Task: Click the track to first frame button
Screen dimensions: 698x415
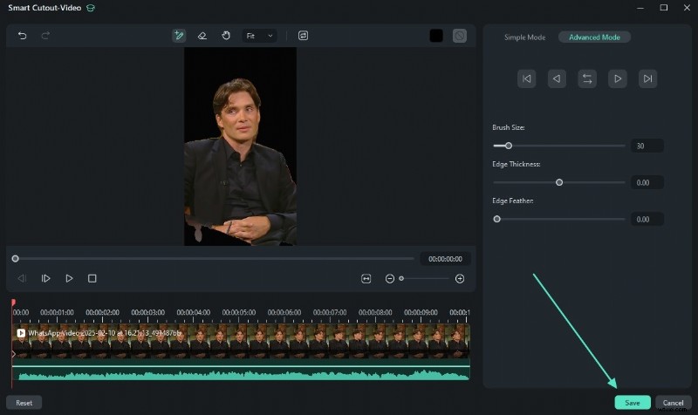Action: click(x=526, y=78)
